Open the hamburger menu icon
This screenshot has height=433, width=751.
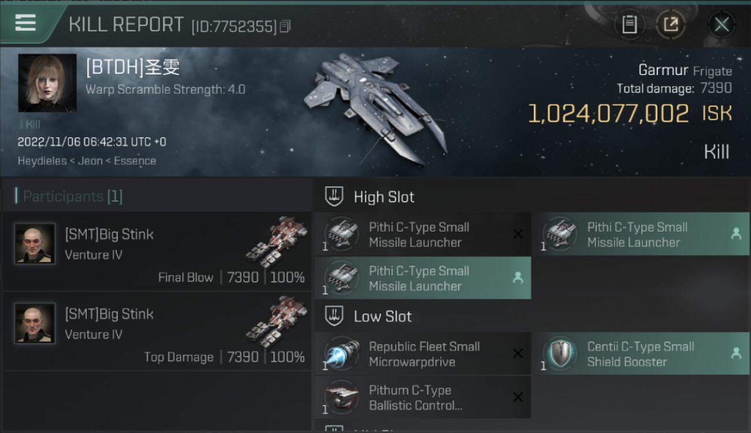click(x=25, y=23)
